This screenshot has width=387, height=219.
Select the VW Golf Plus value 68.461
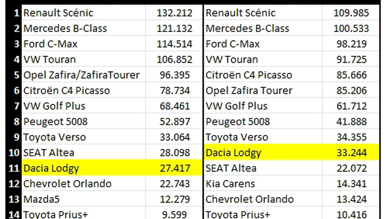(174, 106)
